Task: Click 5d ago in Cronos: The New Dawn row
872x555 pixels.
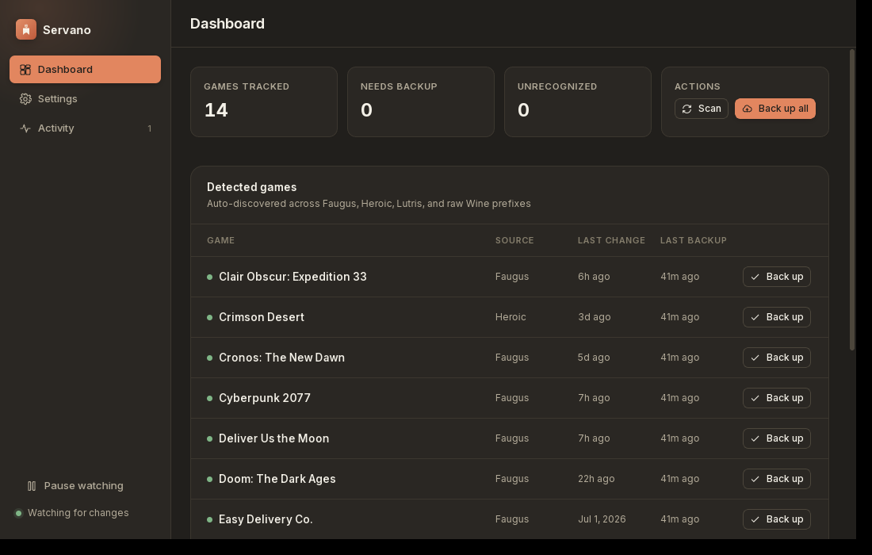Action: pyautogui.click(x=594, y=358)
